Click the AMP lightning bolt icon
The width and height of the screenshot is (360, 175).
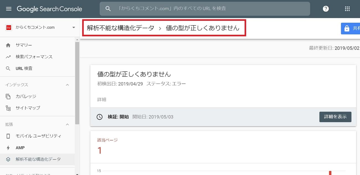[x=8, y=148]
